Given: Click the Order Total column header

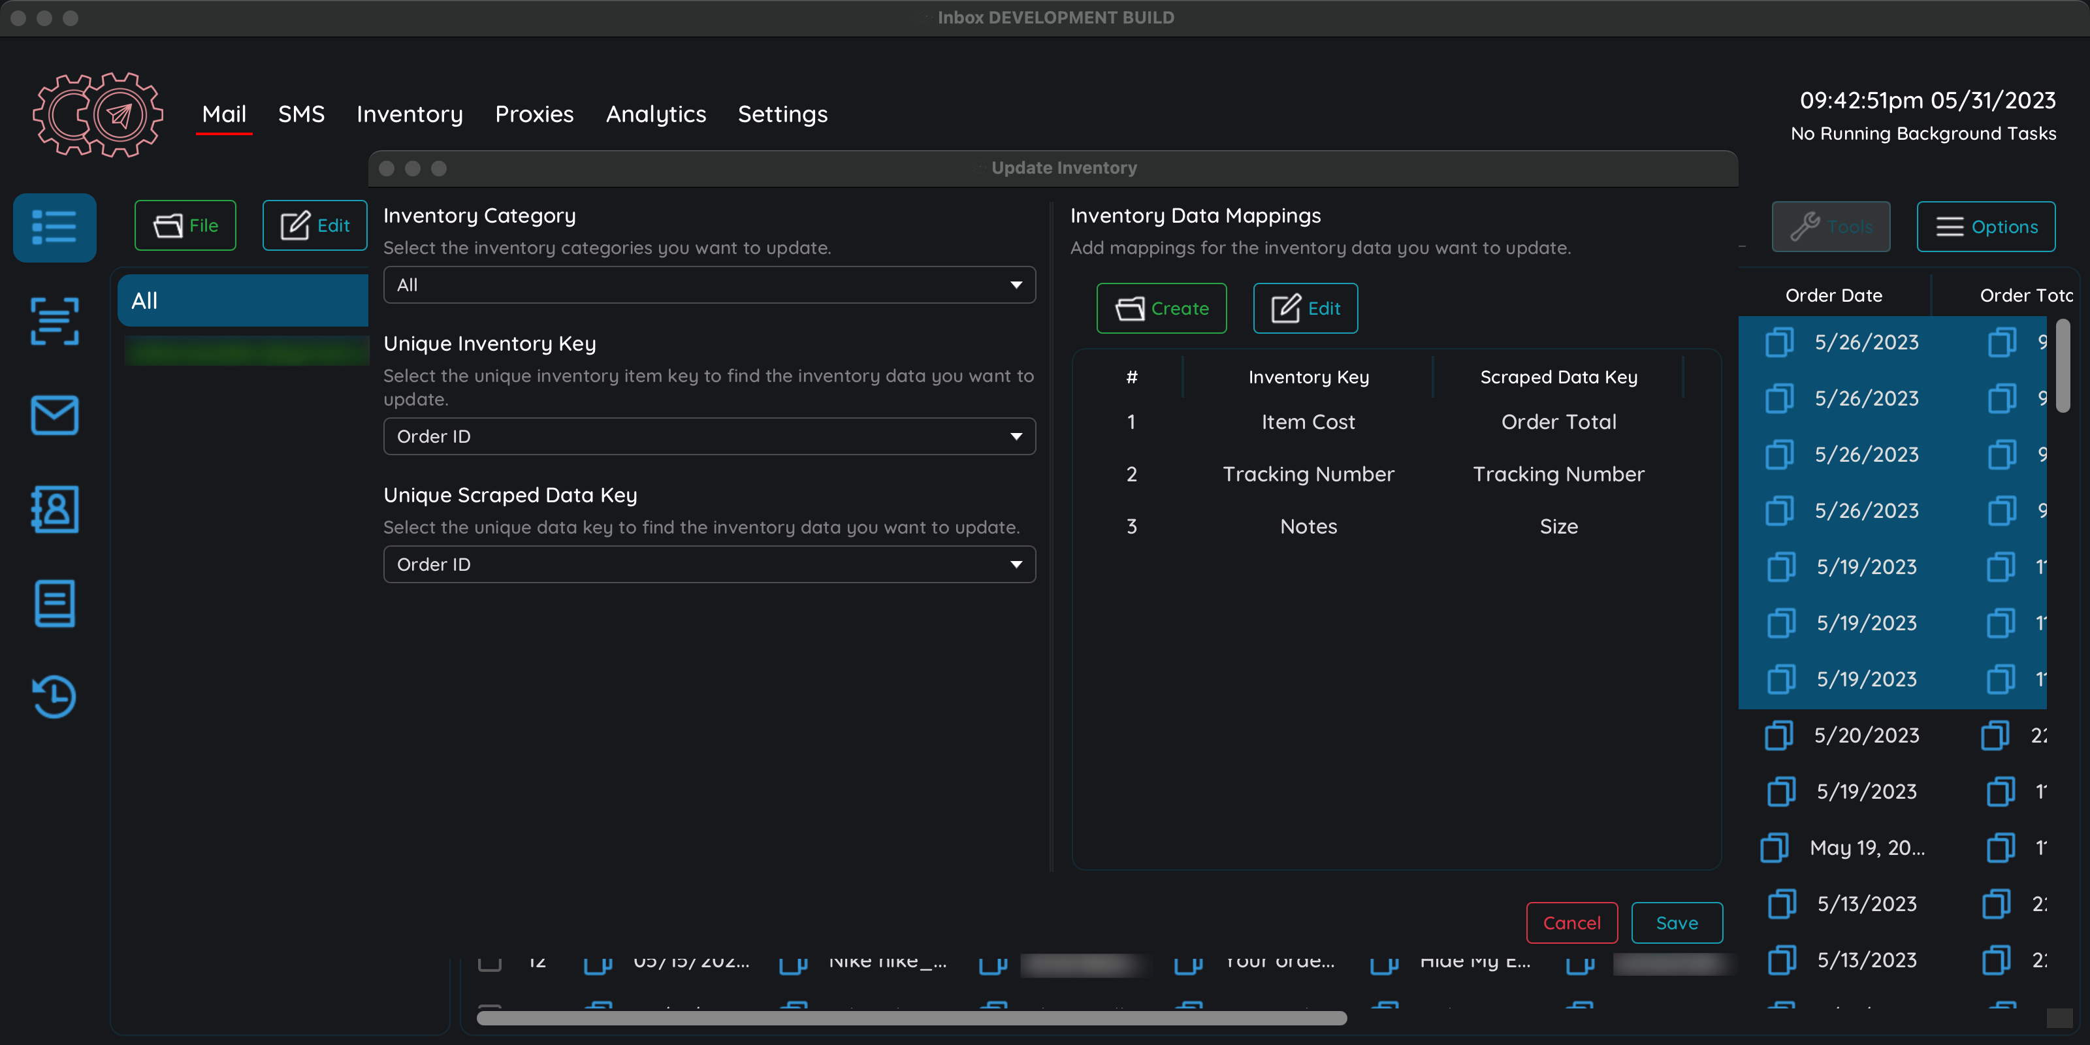Looking at the screenshot, I should pos(2025,295).
